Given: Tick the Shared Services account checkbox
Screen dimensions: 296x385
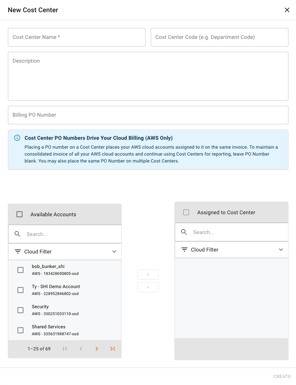Looking at the screenshot, I should coord(20,330).
